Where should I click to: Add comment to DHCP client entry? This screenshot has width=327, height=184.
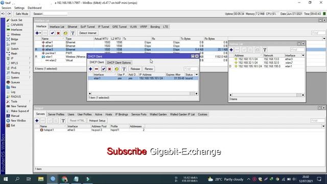coord(116,69)
